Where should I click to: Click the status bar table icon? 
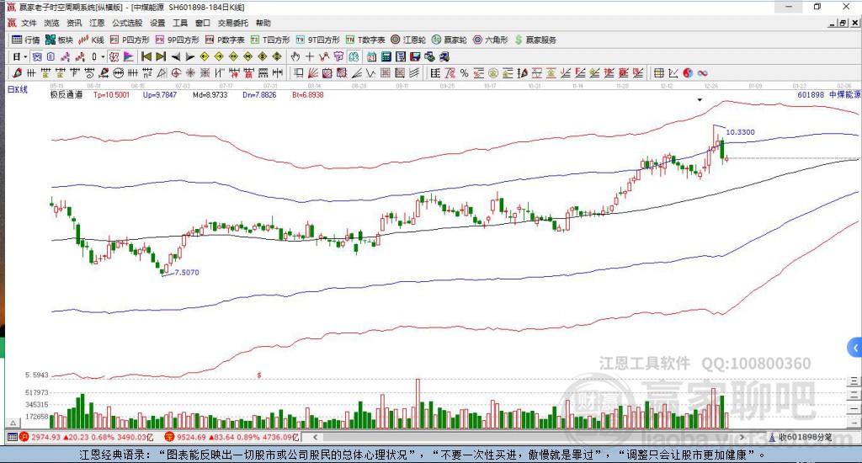12,437
